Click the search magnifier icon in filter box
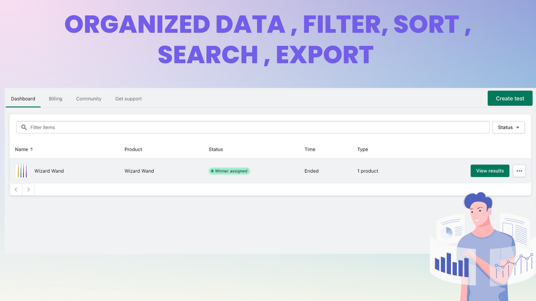 coord(23,128)
